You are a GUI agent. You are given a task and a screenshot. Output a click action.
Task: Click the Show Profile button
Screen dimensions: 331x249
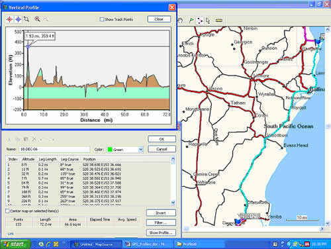click(x=161, y=232)
